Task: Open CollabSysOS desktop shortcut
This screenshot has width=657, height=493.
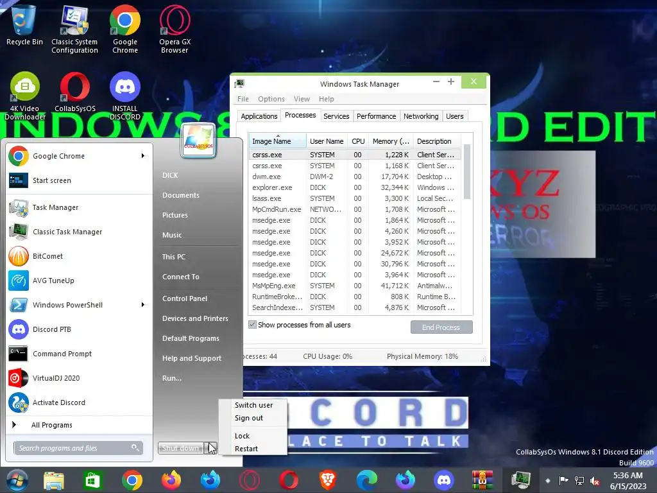Action: [75, 92]
